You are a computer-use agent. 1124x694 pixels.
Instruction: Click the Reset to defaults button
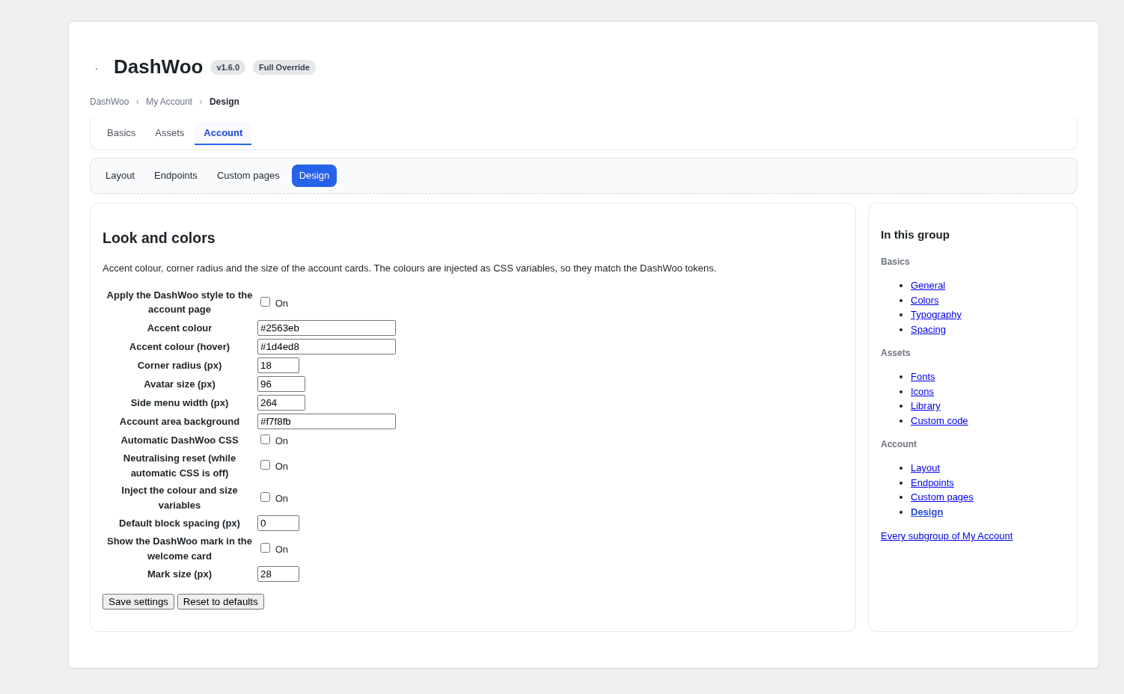click(221, 602)
